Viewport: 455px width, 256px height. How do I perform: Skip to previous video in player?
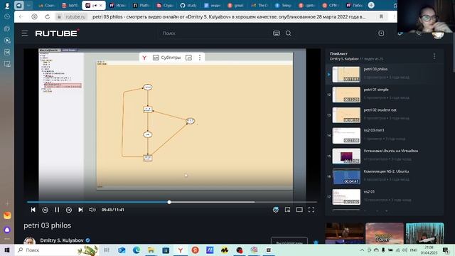(x=33, y=210)
